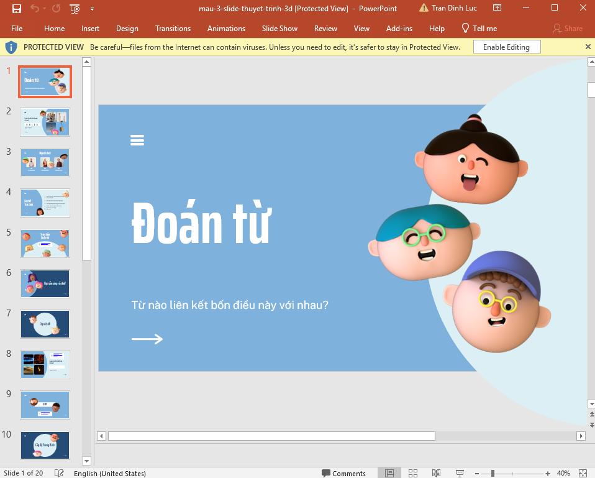Open the Animations tab
Screen dimensions: 595x478
click(x=226, y=28)
